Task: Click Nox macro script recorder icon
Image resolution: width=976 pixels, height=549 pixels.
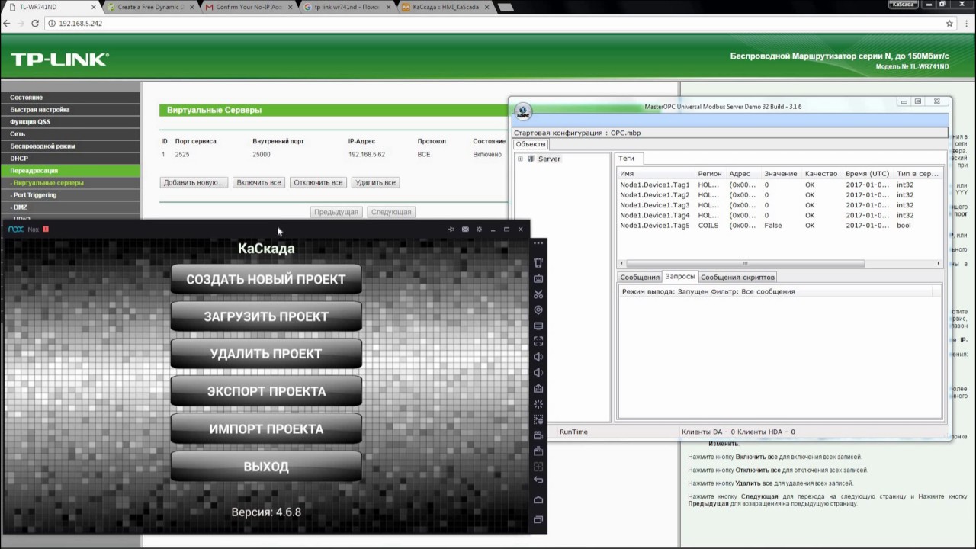Action: (x=538, y=419)
